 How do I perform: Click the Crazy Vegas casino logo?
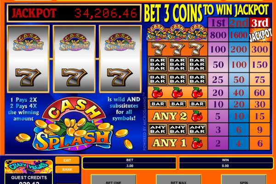(x=29, y=167)
